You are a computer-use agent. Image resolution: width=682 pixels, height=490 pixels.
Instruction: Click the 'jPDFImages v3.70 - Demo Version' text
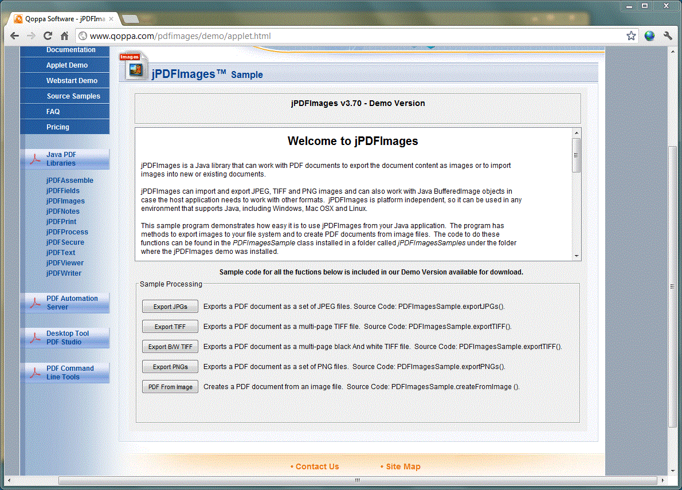point(358,103)
